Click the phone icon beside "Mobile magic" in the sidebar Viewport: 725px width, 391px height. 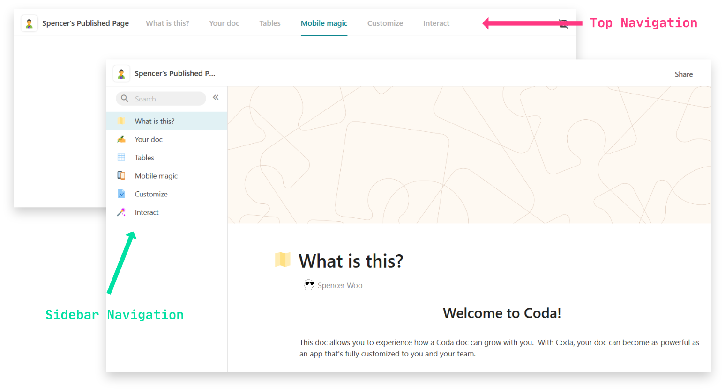pyautogui.click(x=121, y=175)
